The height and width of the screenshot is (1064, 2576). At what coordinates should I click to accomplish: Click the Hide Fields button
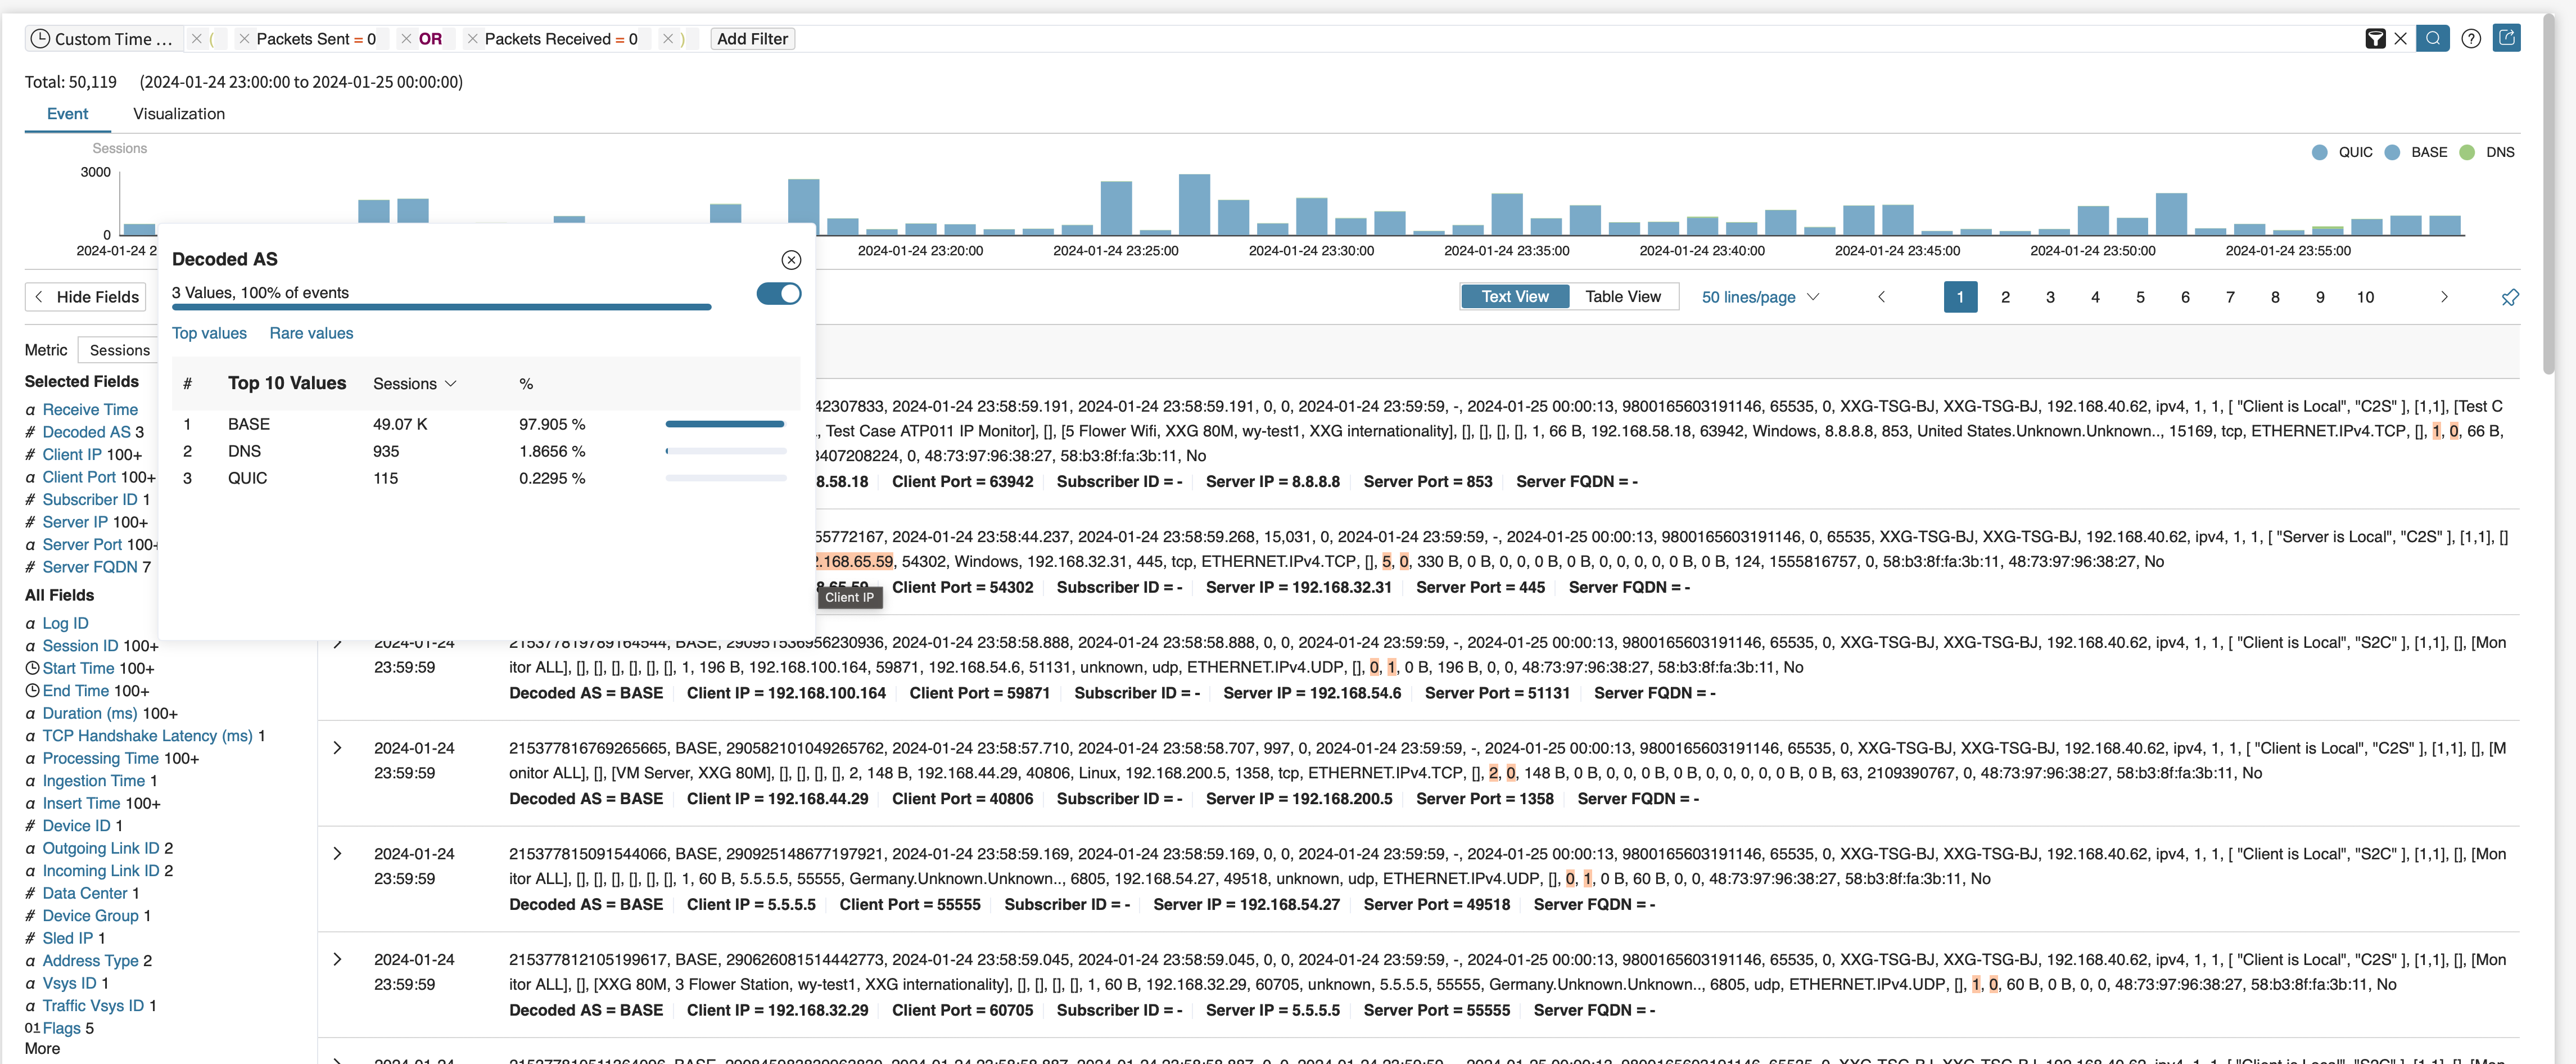click(86, 297)
